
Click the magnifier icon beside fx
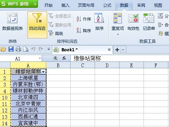(55, 58)
